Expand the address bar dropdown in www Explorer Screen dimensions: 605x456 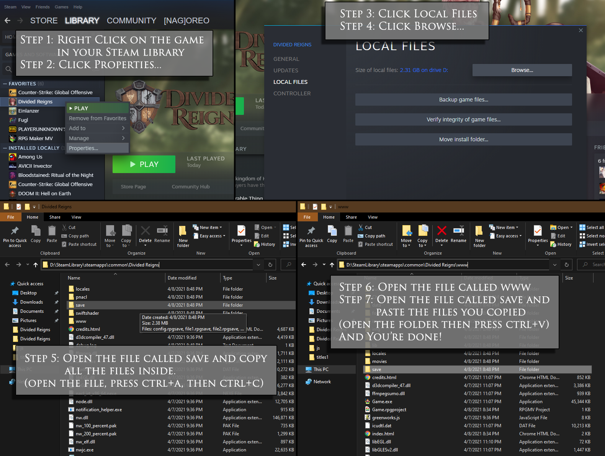pos(555,265)
